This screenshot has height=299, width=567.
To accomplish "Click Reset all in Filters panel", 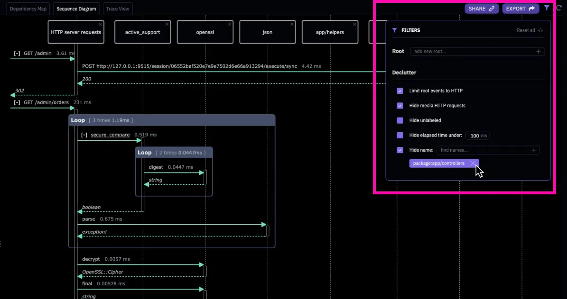I will pos(530,30).
